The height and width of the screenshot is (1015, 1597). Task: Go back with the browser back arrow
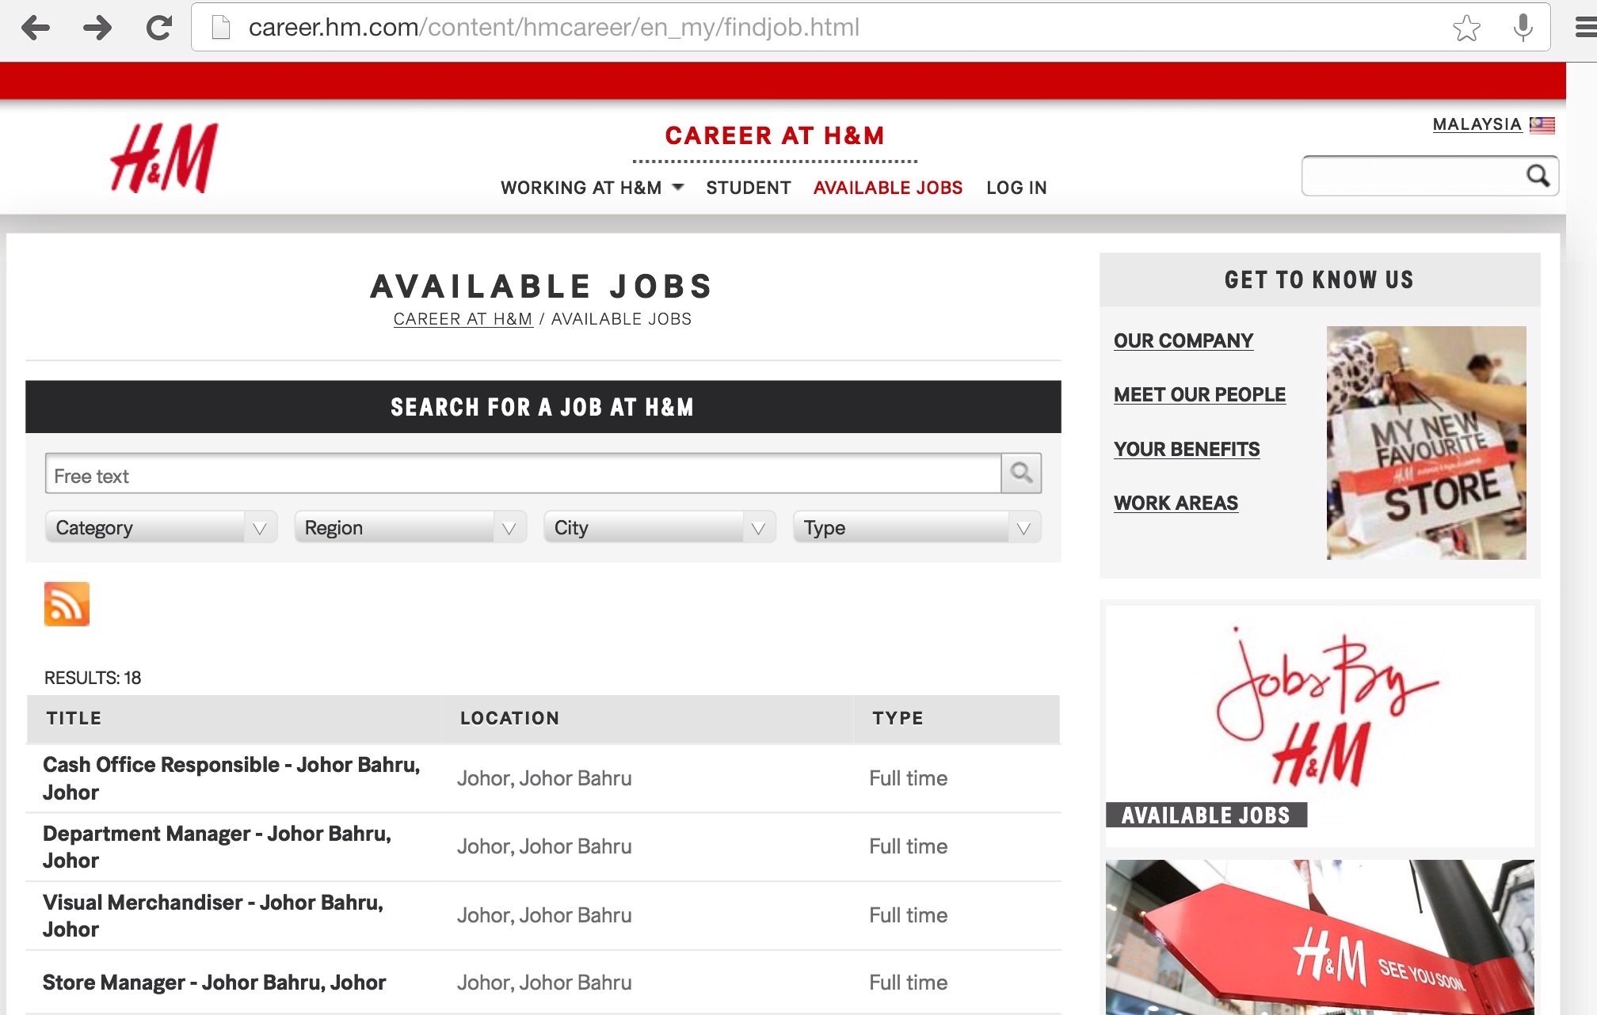pyautogui.click(x=35, y=28)
